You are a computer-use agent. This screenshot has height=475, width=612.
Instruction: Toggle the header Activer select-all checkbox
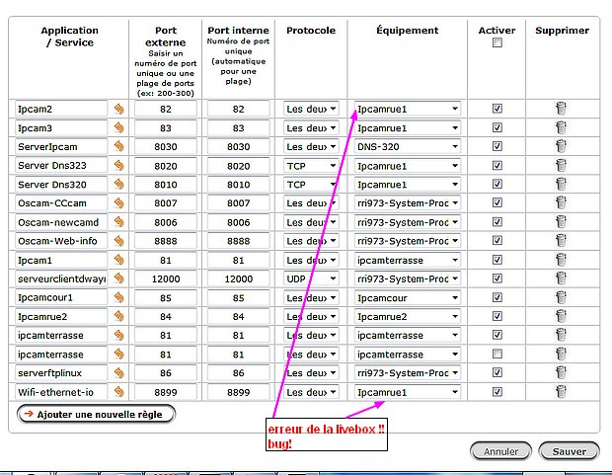click(497, 43)
